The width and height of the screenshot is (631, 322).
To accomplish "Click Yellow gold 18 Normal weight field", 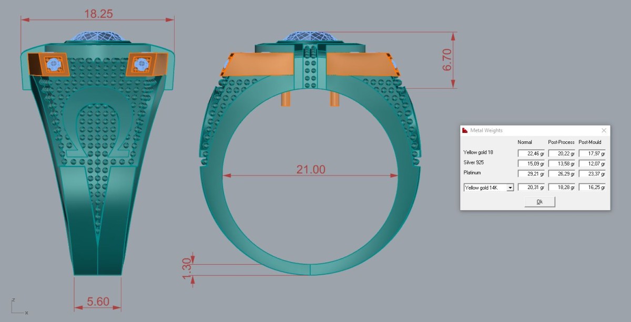I will tap(531, 153).
